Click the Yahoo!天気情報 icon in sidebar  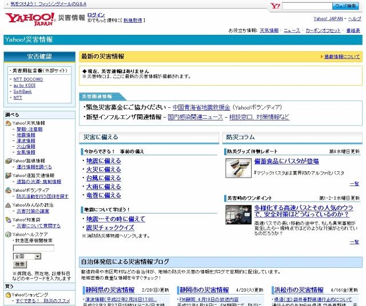[9, 123]
